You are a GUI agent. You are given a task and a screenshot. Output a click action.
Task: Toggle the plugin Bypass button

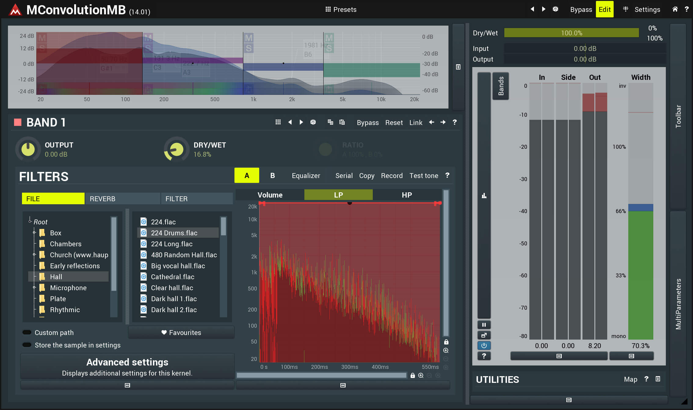click(x=581, y=9)
